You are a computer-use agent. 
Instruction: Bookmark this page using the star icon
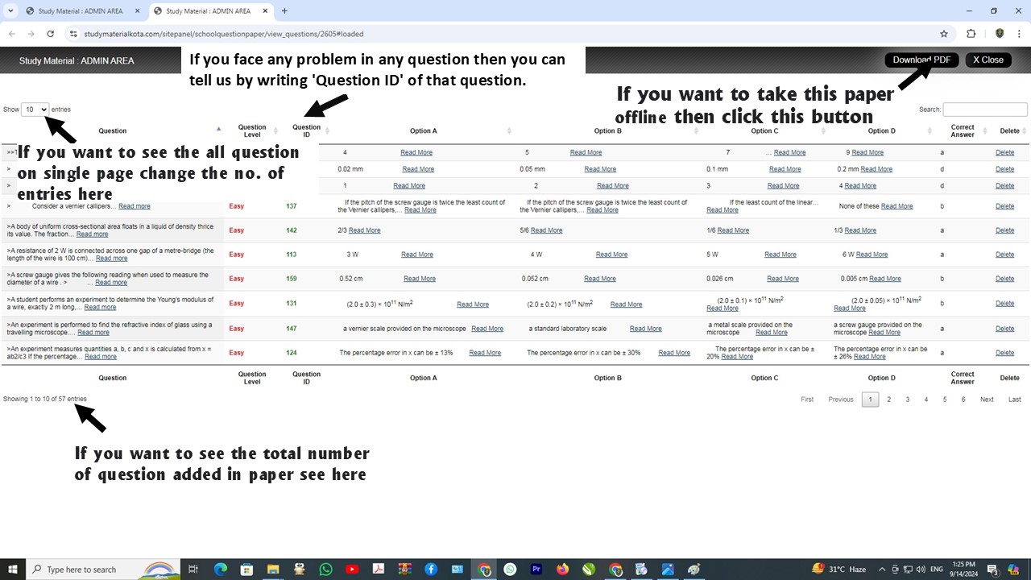[x=943, y=34]
